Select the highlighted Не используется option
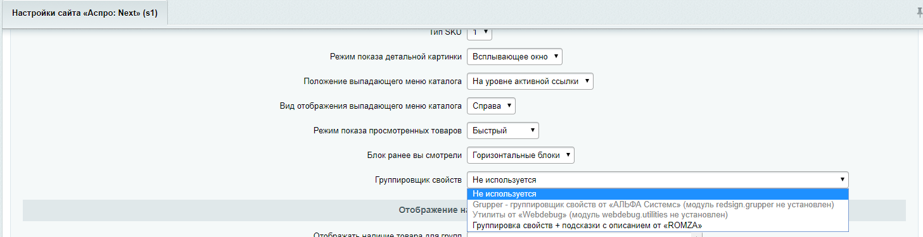This screenshot has height=237, width=923. point(658,194)
